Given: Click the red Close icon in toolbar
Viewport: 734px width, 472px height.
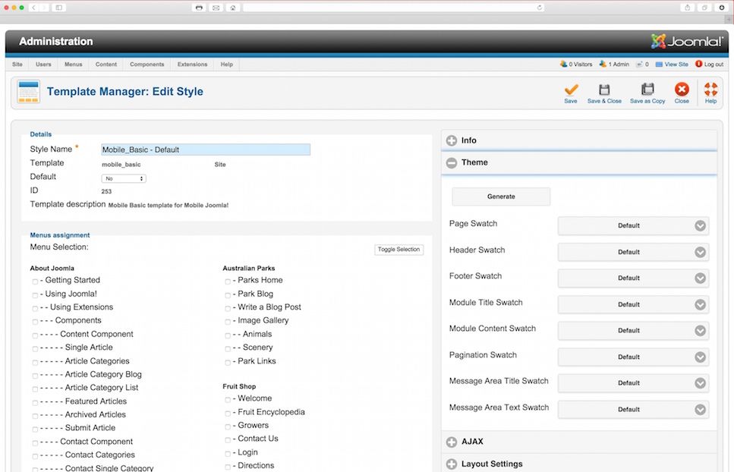Looking at the screenshot, I should click(682, 89).
